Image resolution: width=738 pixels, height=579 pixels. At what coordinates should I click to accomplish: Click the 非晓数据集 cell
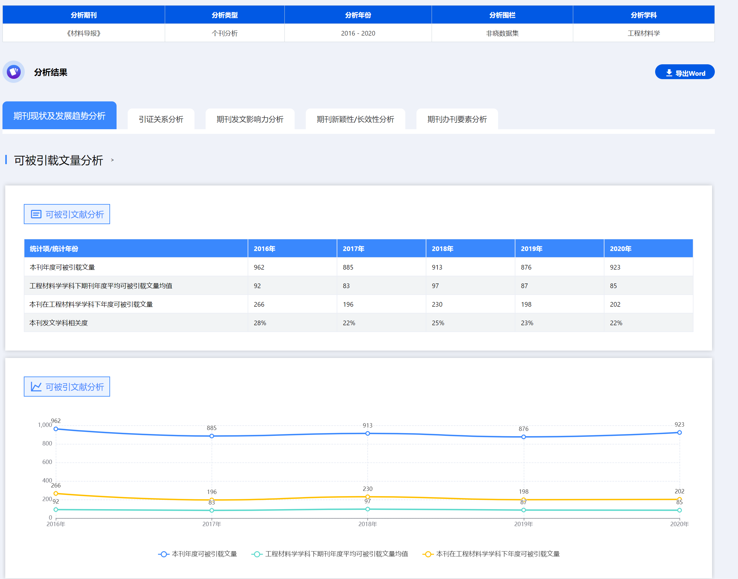tap(502, 33)
